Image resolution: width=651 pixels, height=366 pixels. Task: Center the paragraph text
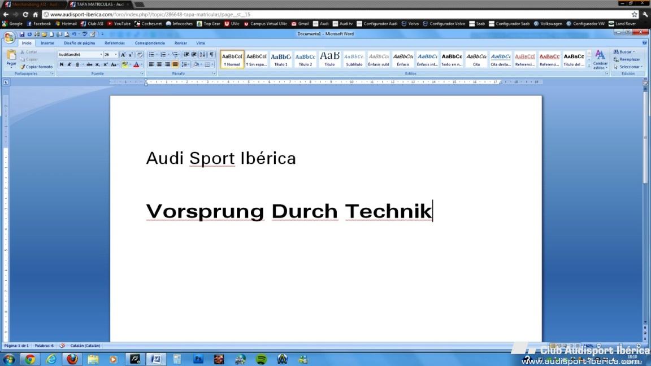coord(159,64)
